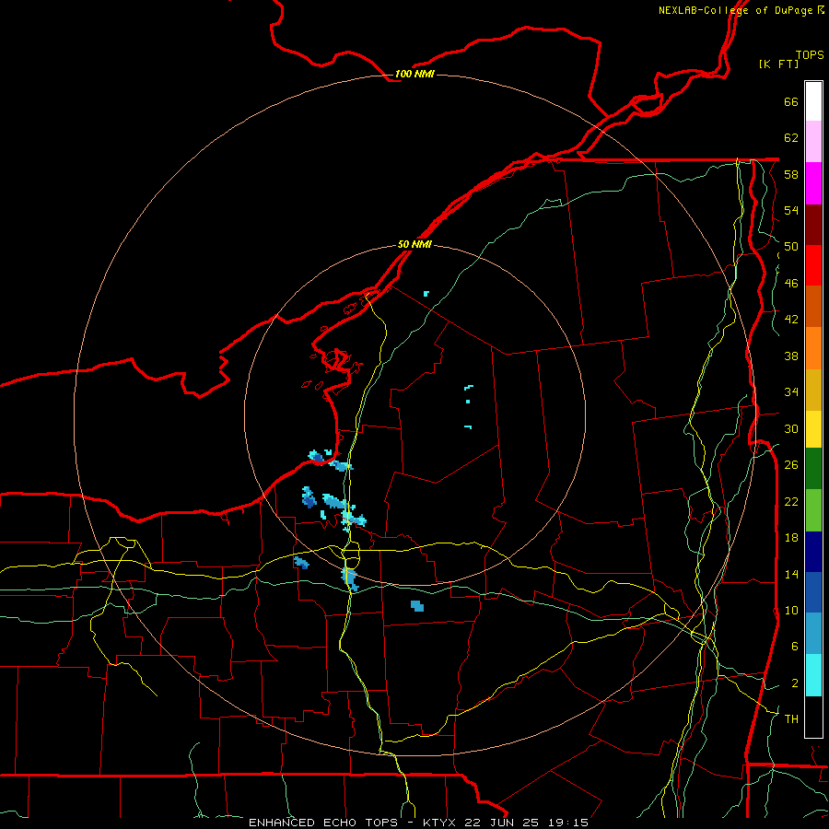
Task: Click the dark green 22-26 kft legend swatch
Action: pos(813,469)
